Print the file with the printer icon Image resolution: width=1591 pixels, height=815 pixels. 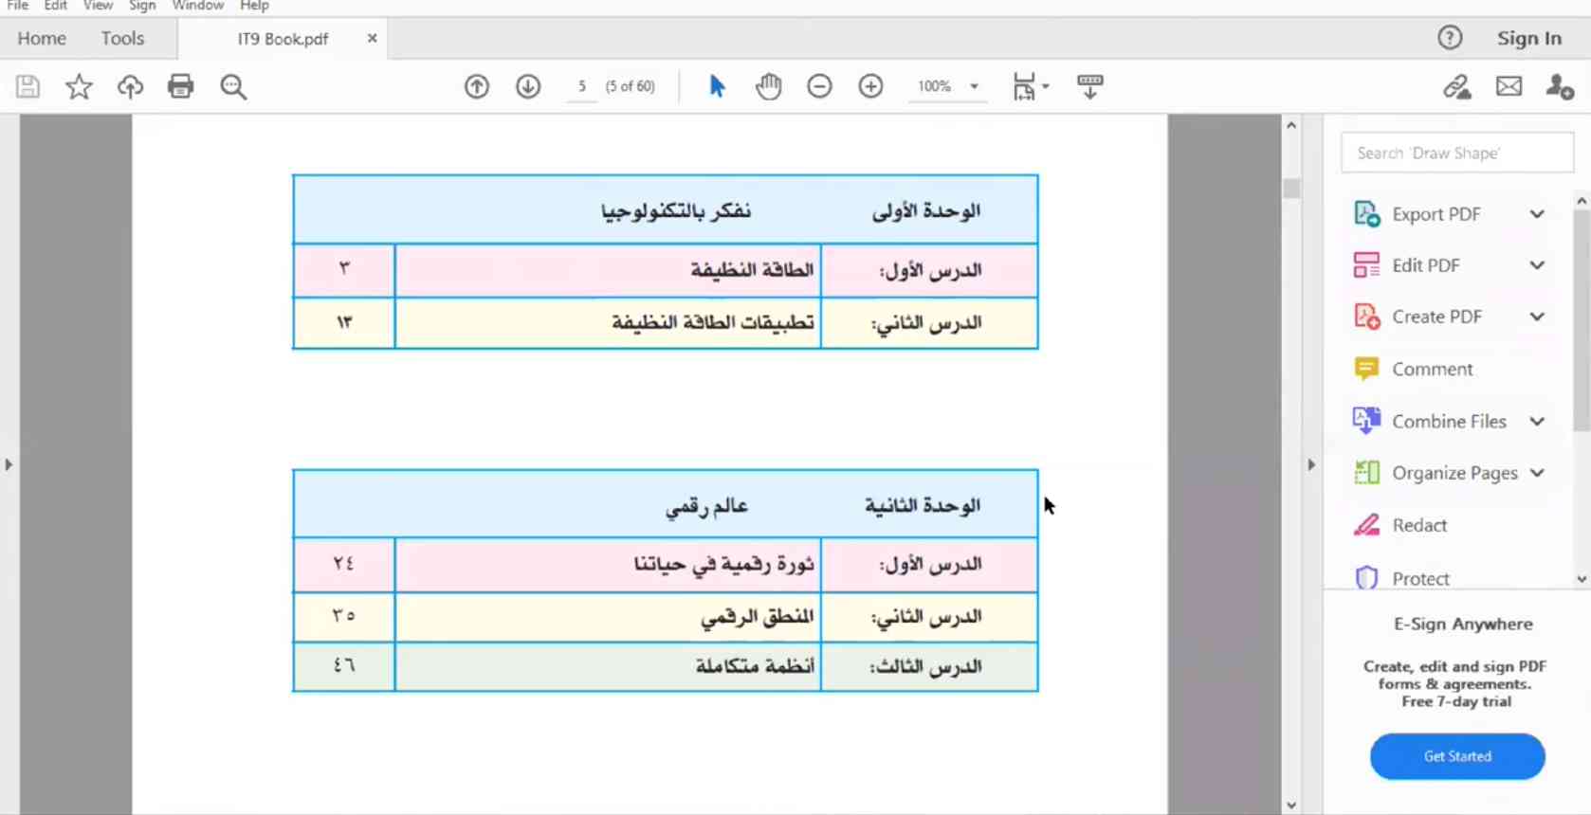180,87
